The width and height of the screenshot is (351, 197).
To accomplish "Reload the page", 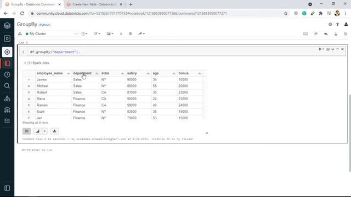I will tap(22, 13).
